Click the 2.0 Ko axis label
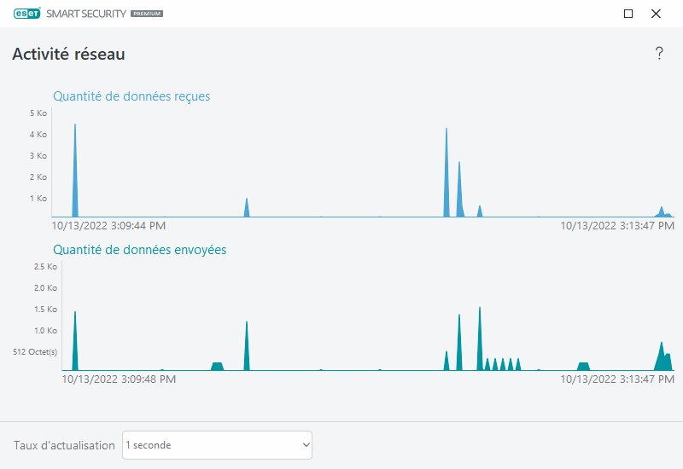 click(x=45, y=288)
